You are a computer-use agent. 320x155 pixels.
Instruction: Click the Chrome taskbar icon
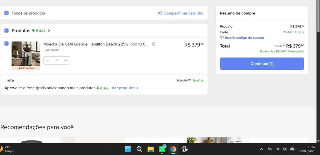tap(173, 149)
